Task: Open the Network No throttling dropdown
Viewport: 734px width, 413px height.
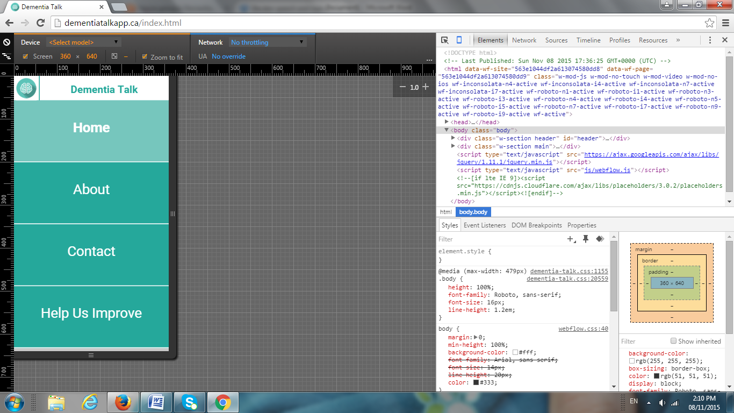Action: pos(268,42)
